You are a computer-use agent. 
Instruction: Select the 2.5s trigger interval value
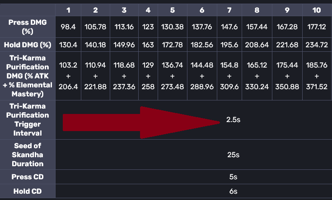click(233, 119)
